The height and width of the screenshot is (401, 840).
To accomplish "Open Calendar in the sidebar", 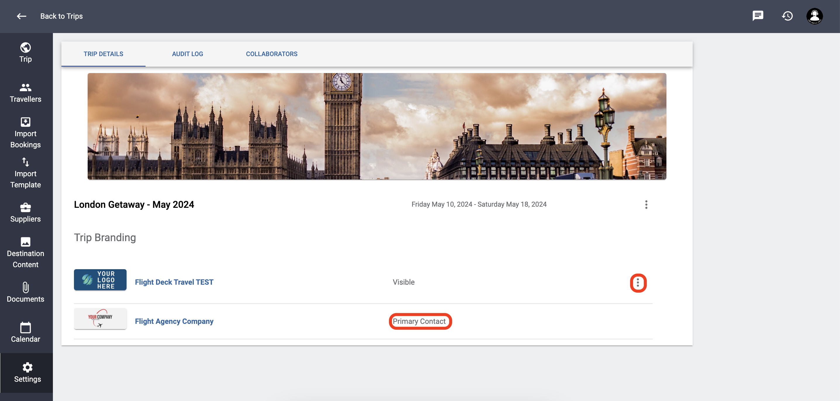I will (x=25, y=333).
